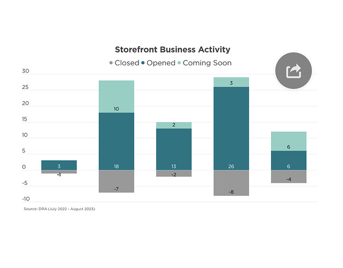Click the Opened bar segment labeled 18

116,142
